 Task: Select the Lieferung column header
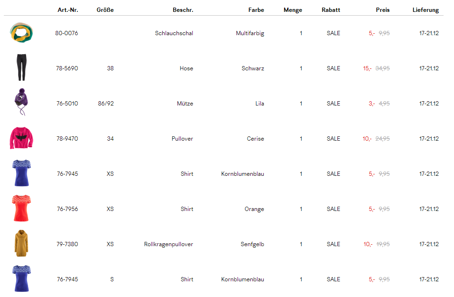(425, 10)
